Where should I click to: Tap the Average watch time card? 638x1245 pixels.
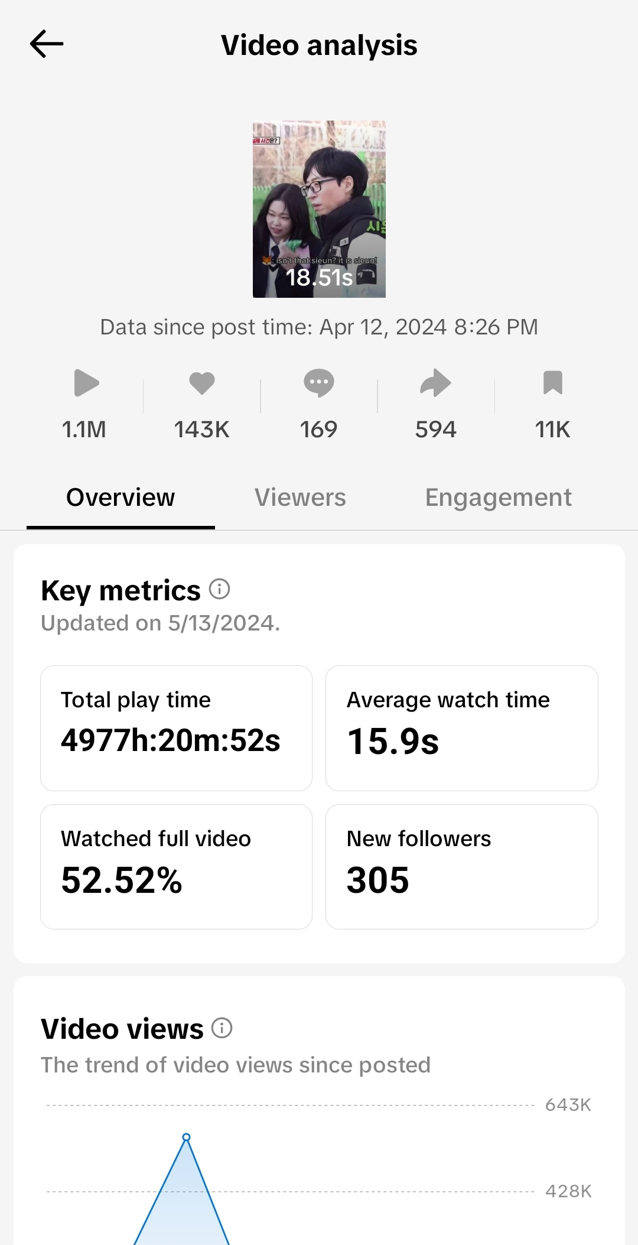pyautogui.click(x=461, y=728)
